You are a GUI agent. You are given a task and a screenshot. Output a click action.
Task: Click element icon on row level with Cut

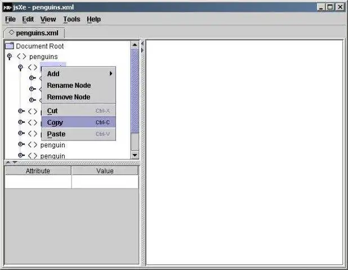[33, 111]
